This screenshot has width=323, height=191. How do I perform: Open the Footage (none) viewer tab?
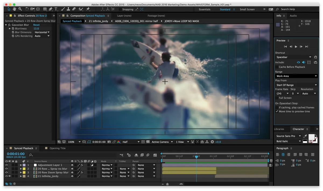tap(156, 16)
